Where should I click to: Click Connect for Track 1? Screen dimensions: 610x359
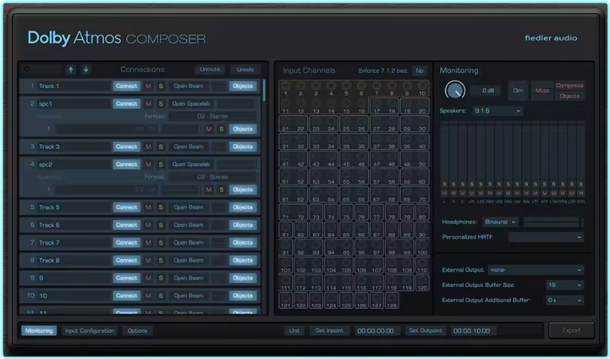(127, 86)
